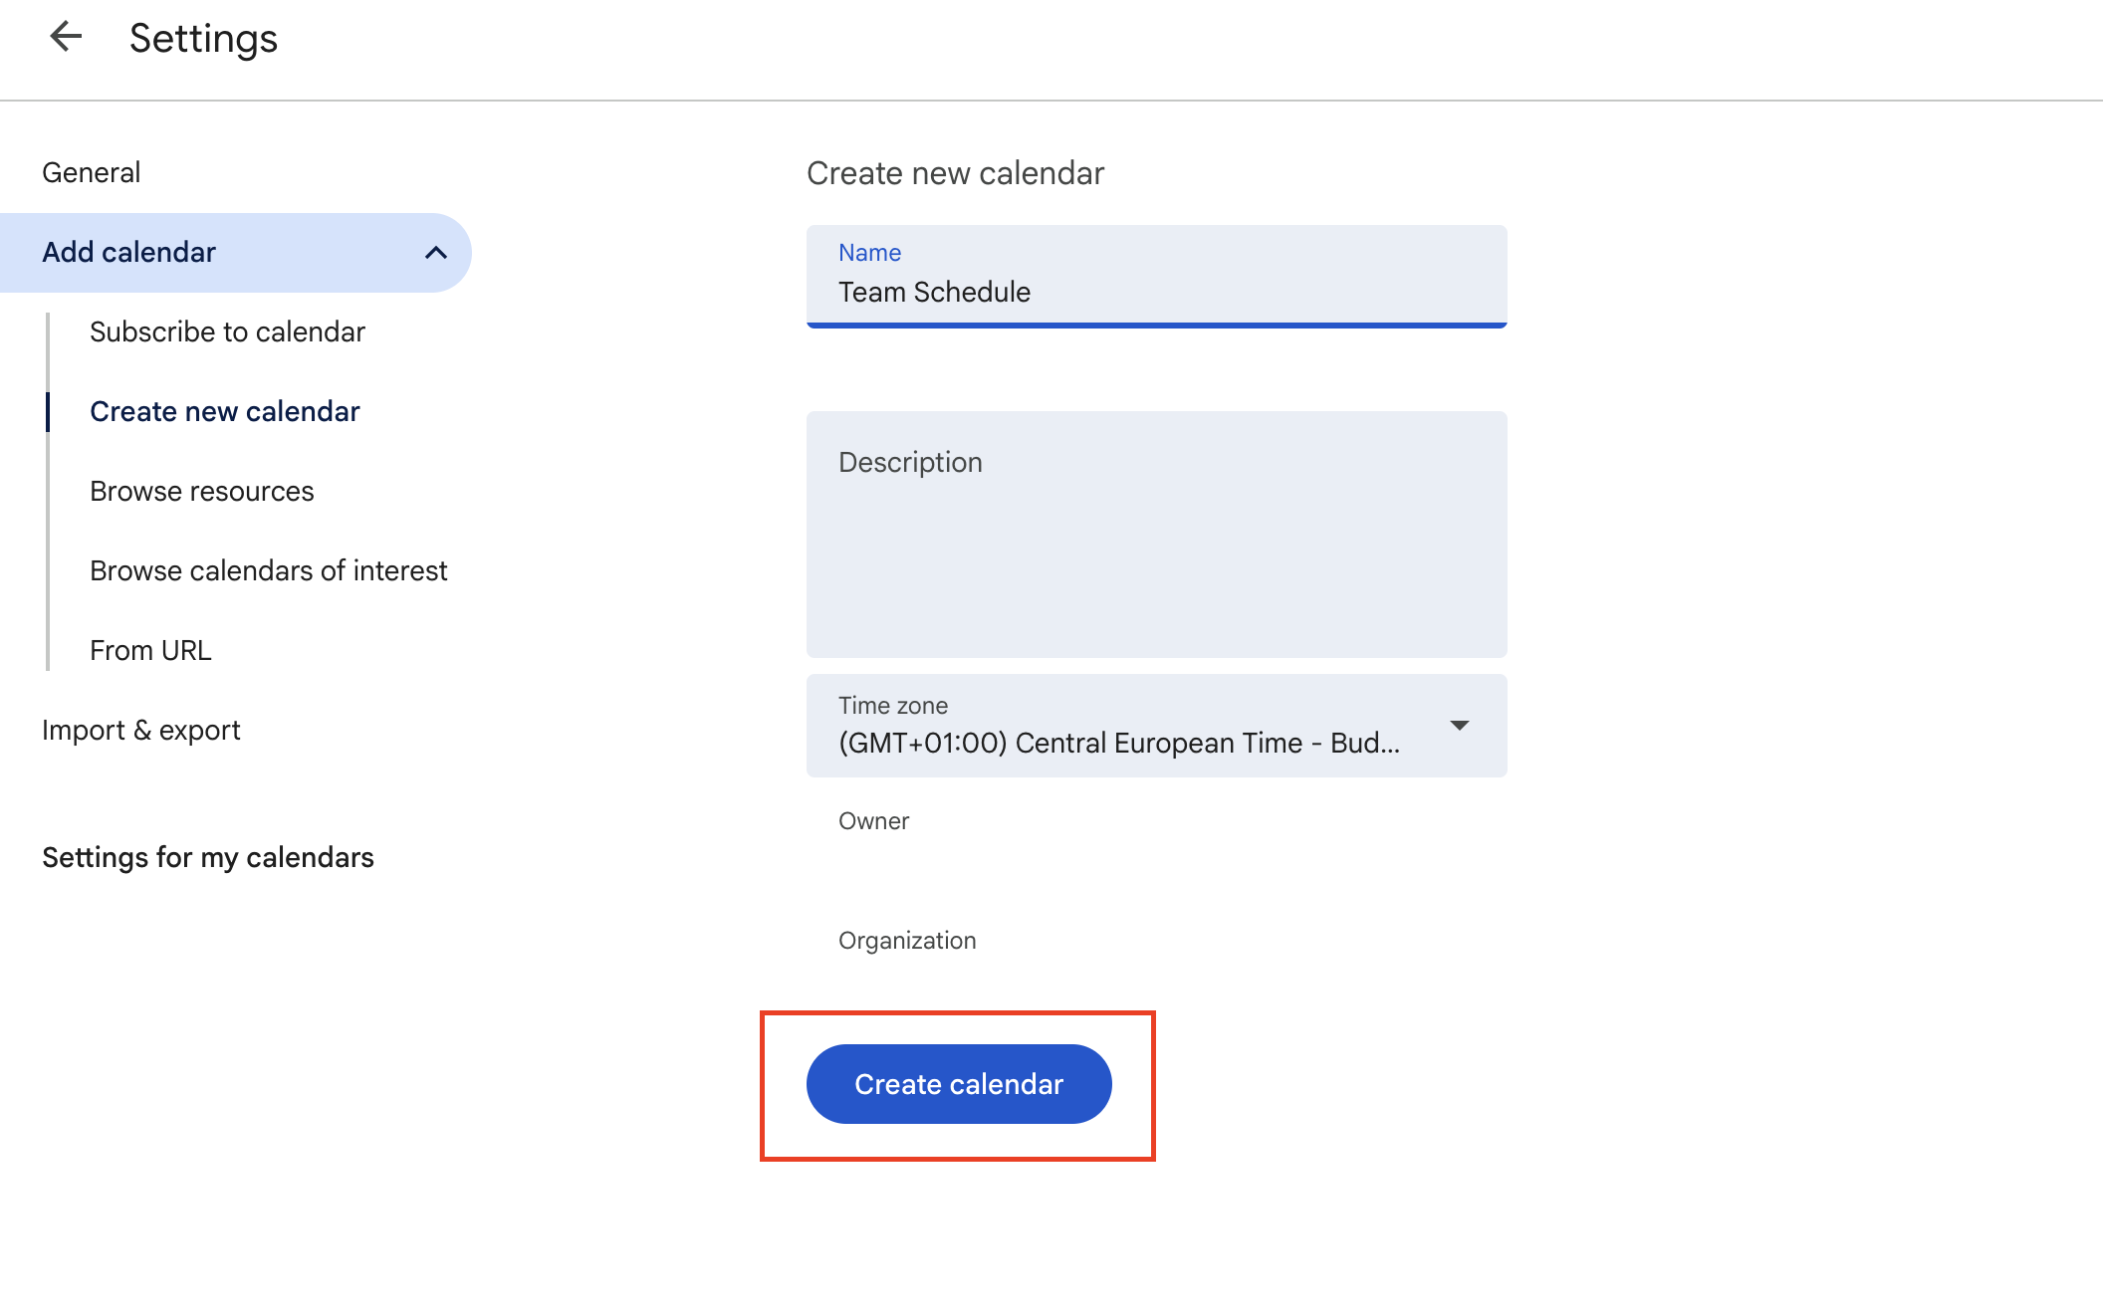Choose the From URL option
Viewport: 2103px width, 1316px height.
click(149, 649)
